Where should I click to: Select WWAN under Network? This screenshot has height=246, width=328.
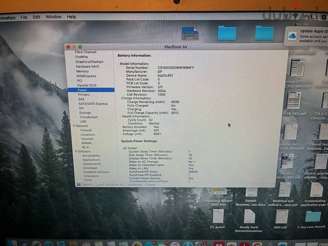(87, 143)
